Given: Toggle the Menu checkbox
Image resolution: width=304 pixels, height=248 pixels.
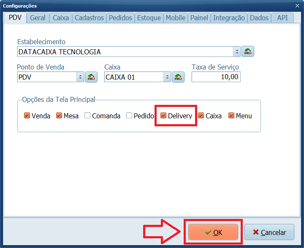Looking at the screenshot, I should pos(231,116).
